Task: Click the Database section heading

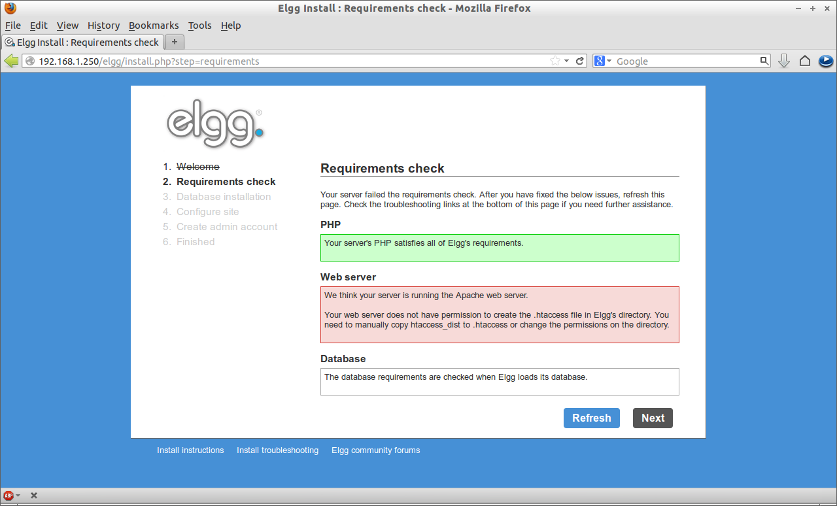Action: pyautogui.click(x=343, y=359)
